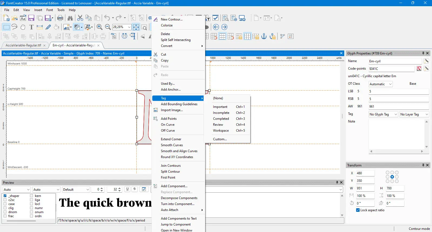Click Add Bounding Guidelines menu entry

click(x=178, y=104)
